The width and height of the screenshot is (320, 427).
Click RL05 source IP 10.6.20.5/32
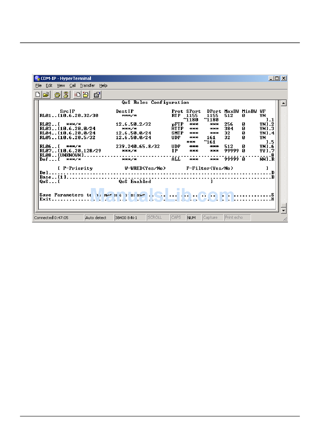pos(77,138)
